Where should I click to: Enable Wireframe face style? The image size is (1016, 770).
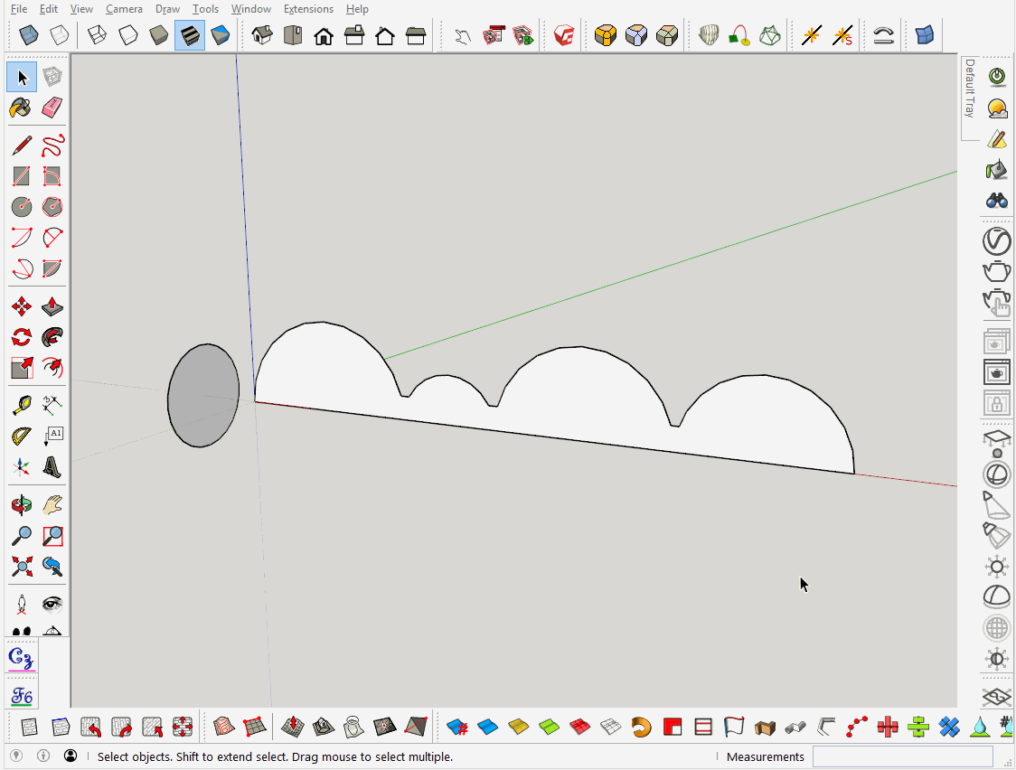pos(95,34)
